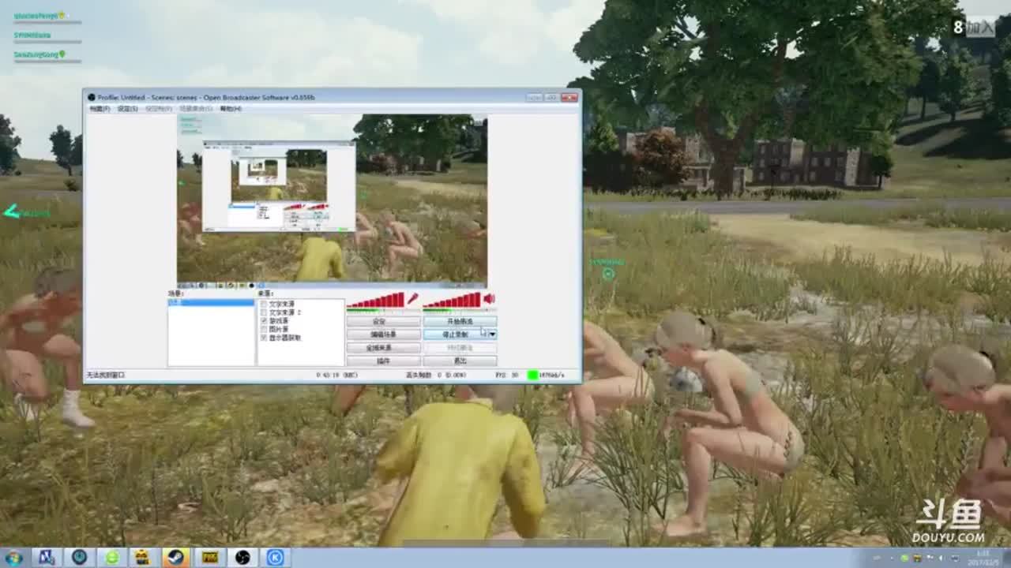The height and width of the screenshot is (568, 1011).
Task: Enable the first 文字来源 source checkbox
Action: [x=264, y=304]
